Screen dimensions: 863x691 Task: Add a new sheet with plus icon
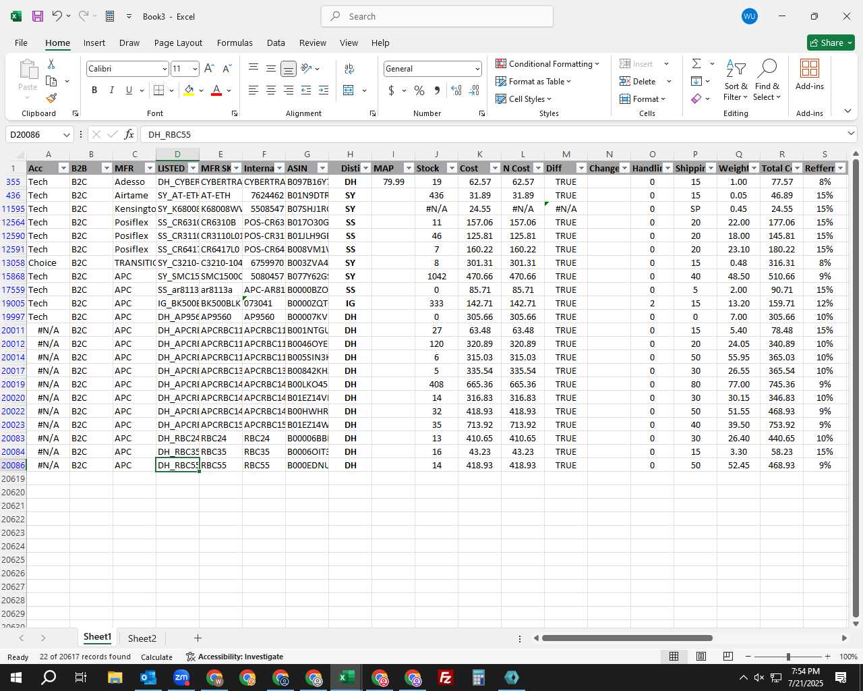[198, 638]
